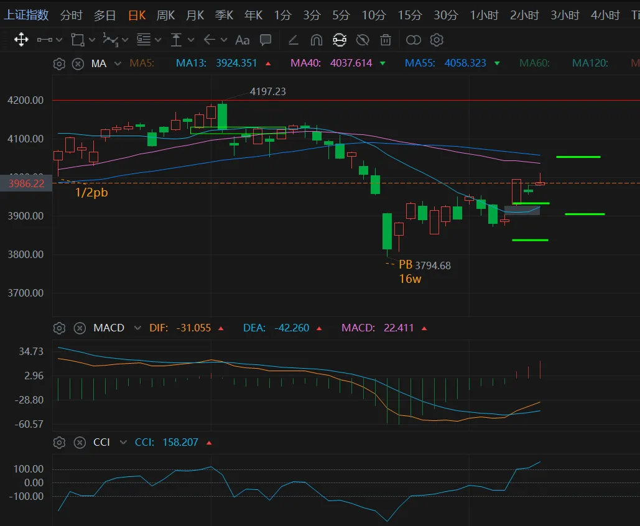Open CCI indicator settings gear
640x526 pixels.
coord(59,443)
